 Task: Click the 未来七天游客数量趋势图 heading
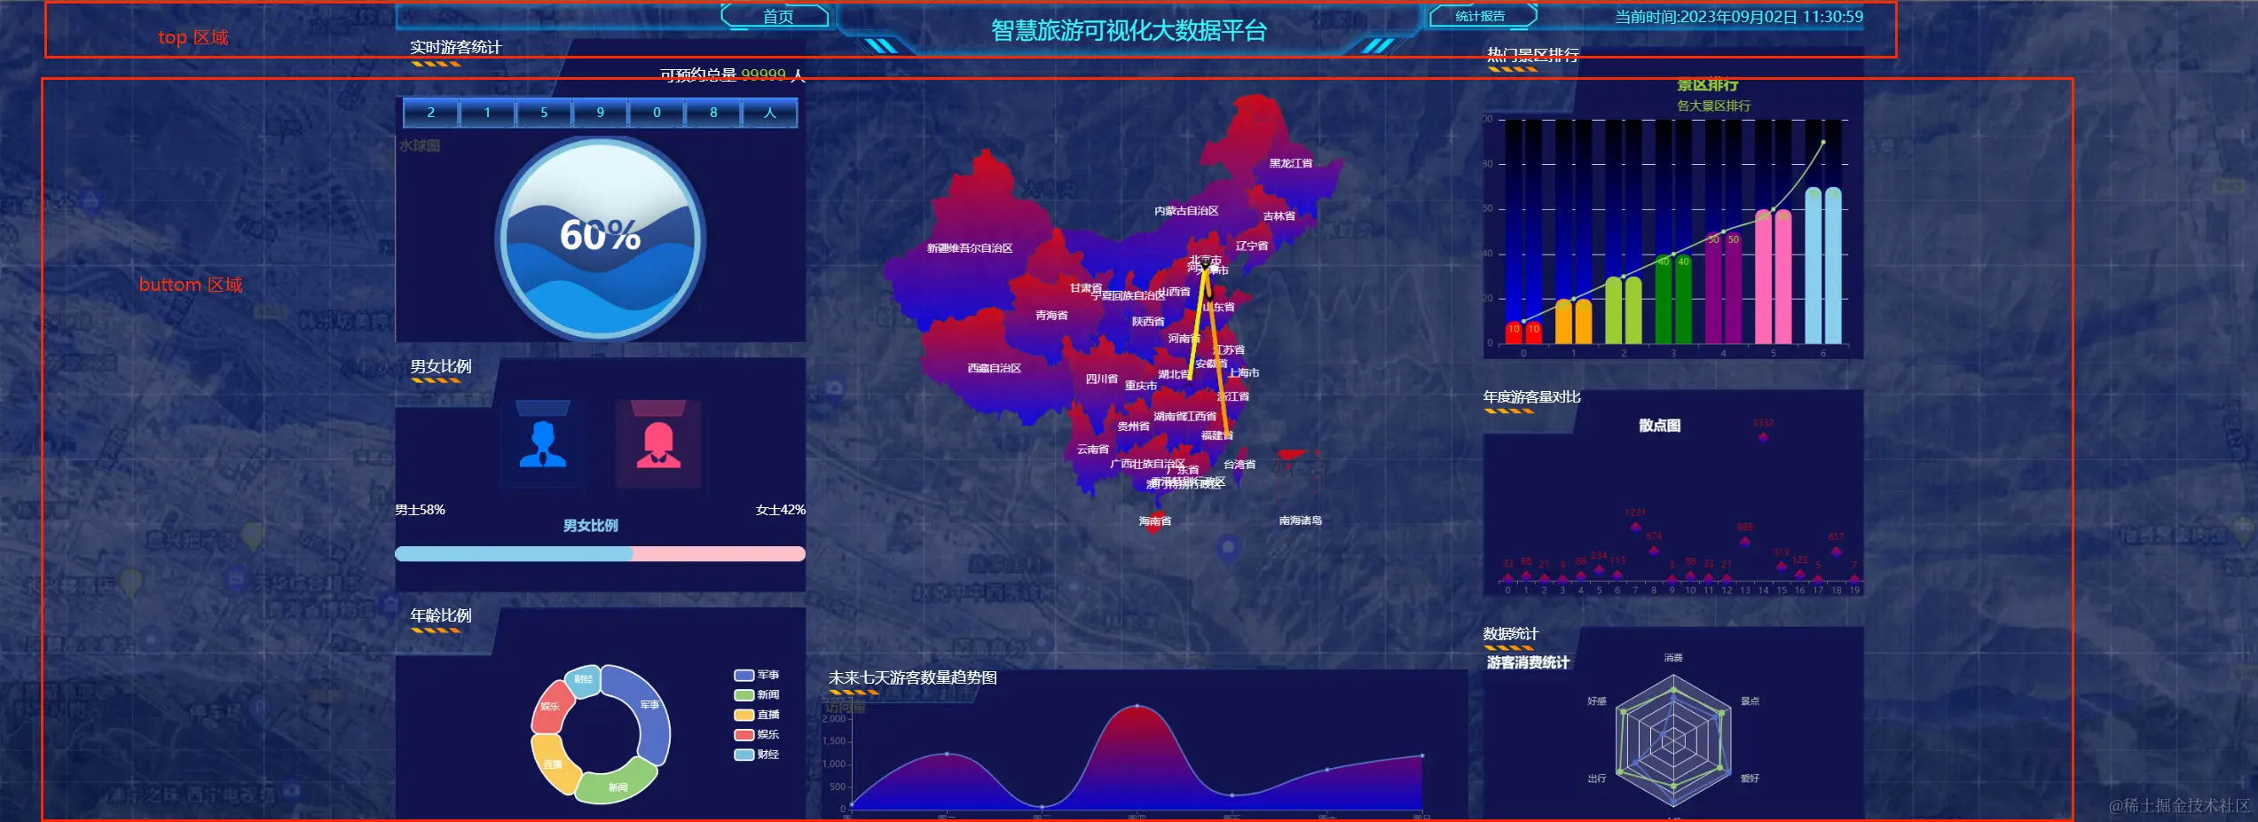pyautogui.click(x=913, y=677)
